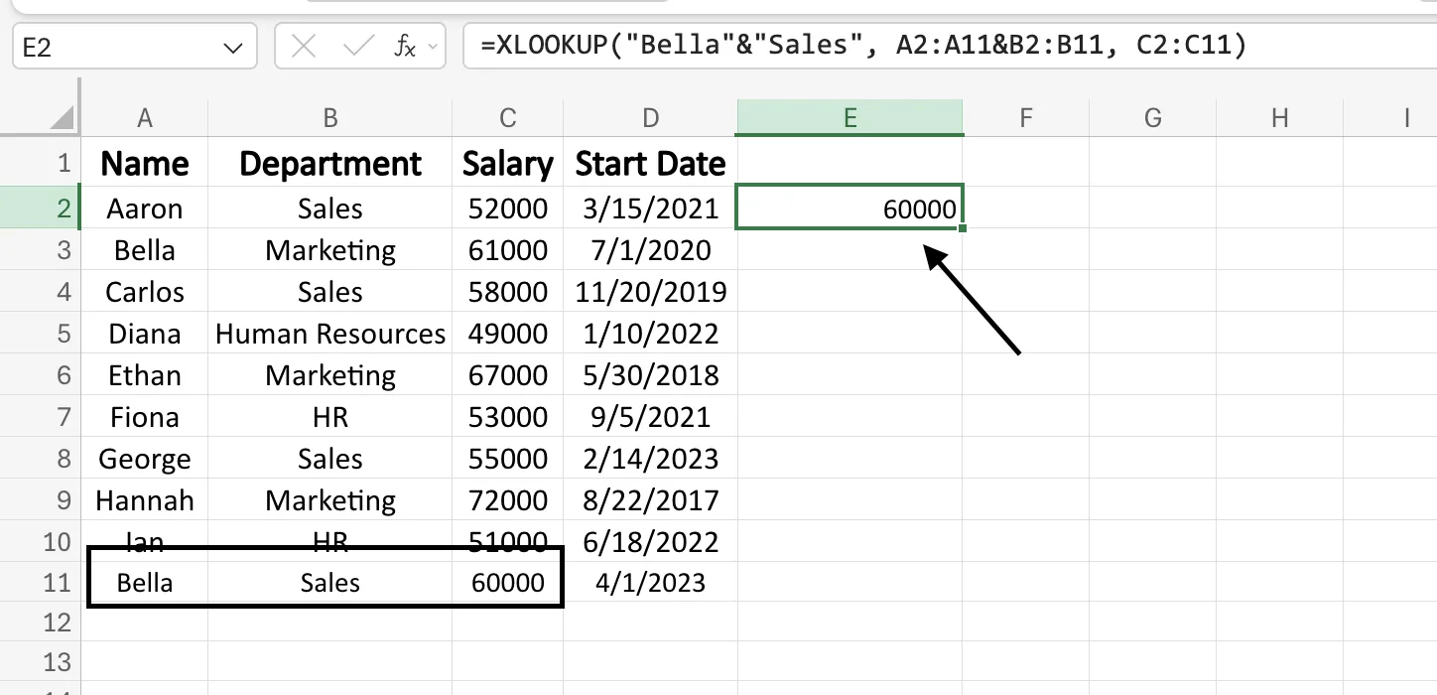Select all cells via corner triangle

[62, 118]
